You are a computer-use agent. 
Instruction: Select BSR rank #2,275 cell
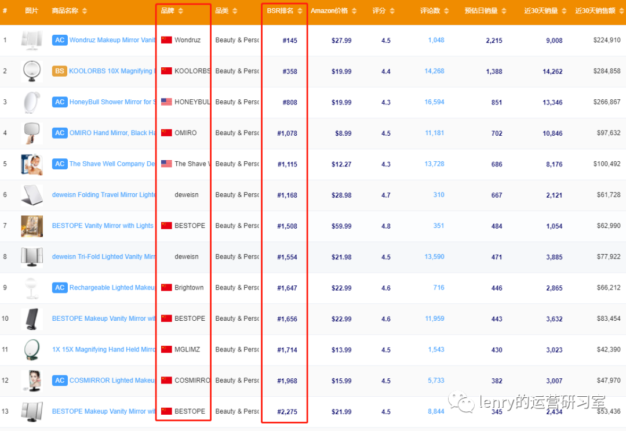(287, 412)
